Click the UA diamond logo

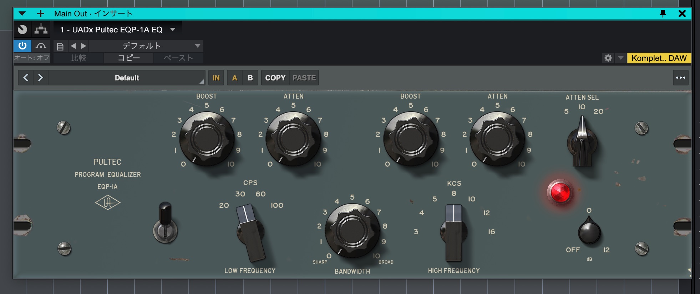pos(107,203)
